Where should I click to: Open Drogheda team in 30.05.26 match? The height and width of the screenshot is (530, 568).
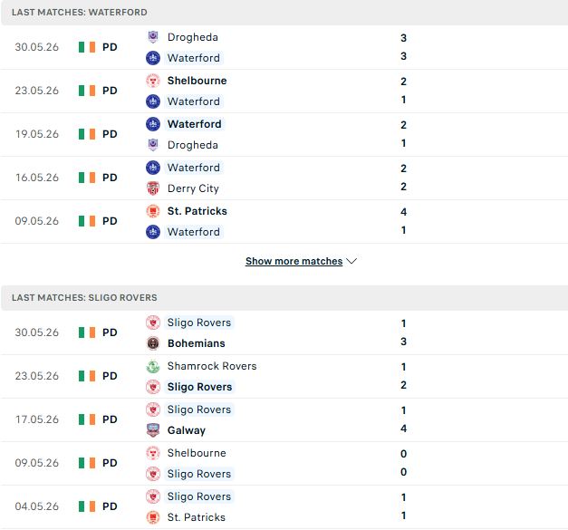193,37
